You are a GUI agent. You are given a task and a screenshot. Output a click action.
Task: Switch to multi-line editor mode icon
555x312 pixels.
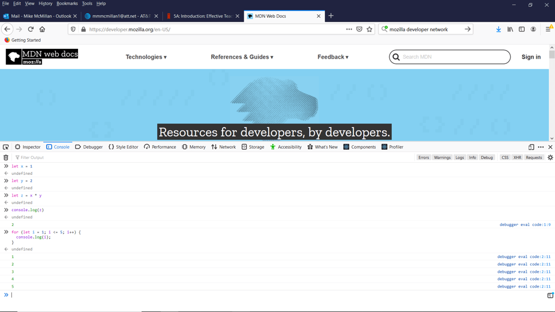[x=550, y=295]
